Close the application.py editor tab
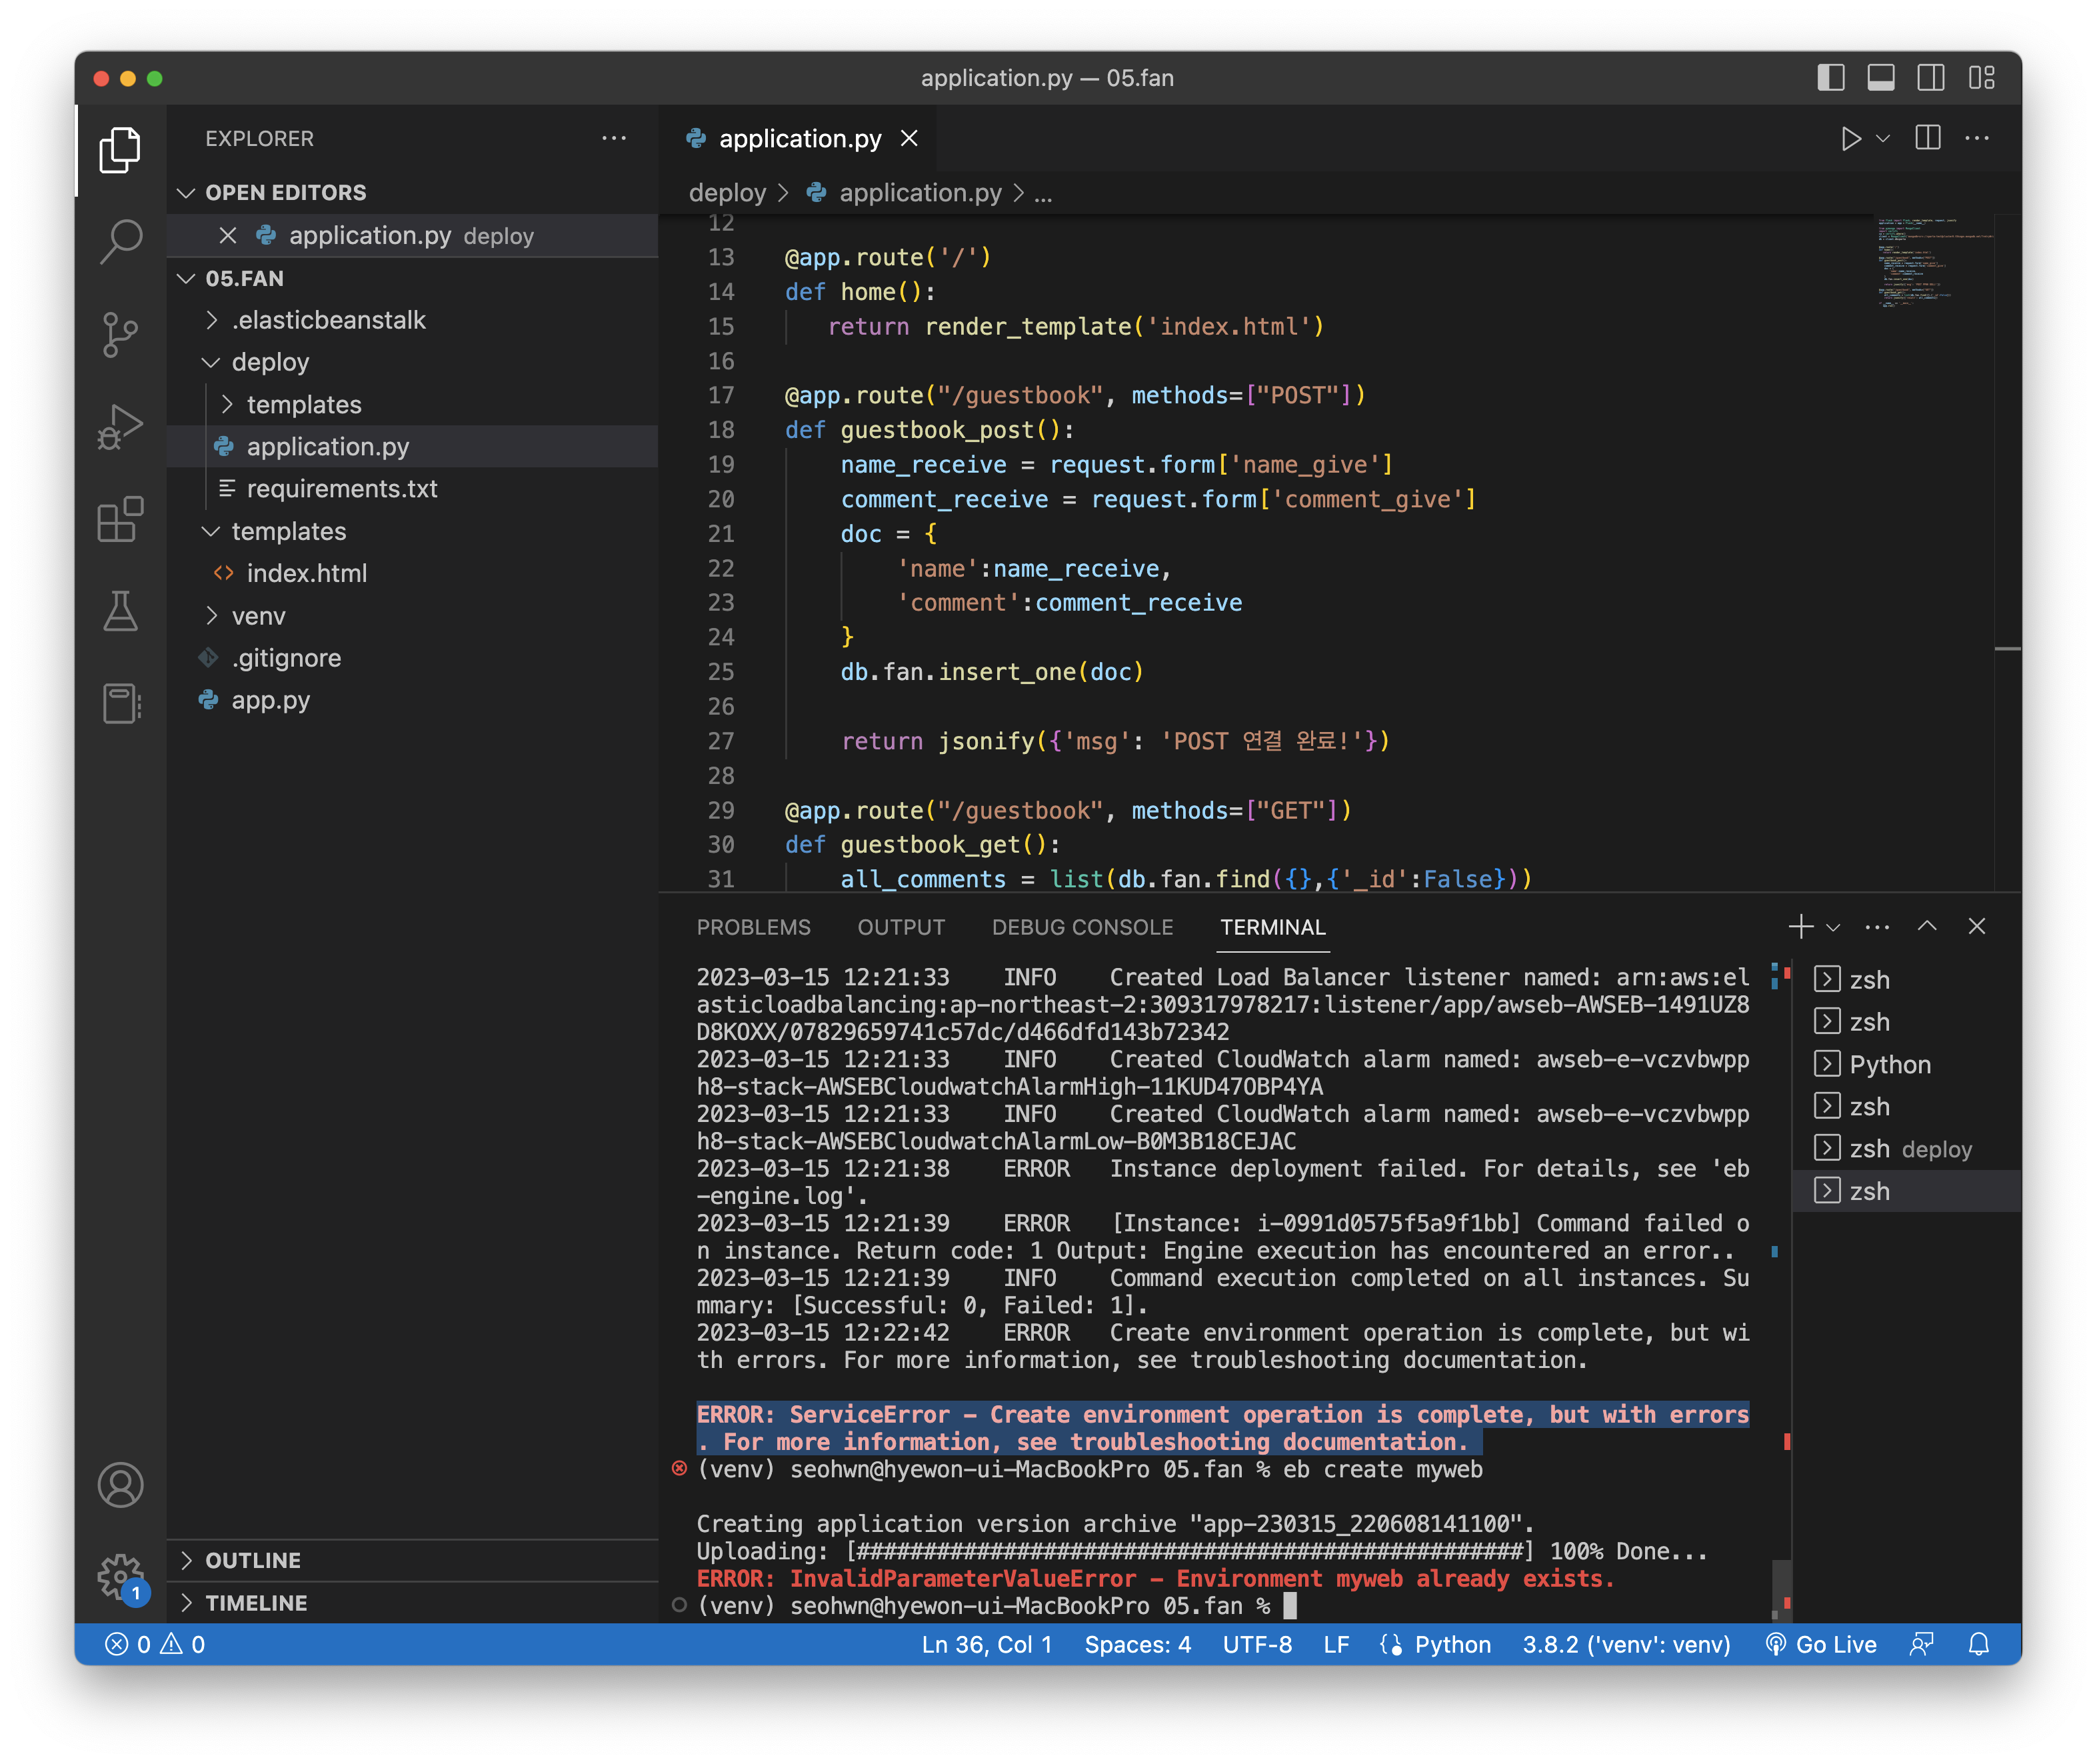This screenshot has height=1764, width=2097. pyautogui.click(x=909, y=138)
